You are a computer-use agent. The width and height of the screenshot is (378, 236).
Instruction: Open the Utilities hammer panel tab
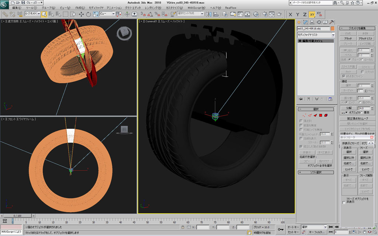[331, 22]
